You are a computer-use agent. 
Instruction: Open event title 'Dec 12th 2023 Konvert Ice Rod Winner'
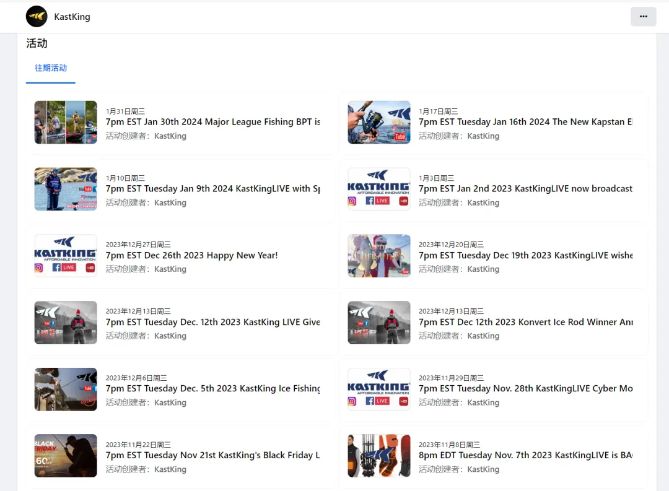point(526,322)
